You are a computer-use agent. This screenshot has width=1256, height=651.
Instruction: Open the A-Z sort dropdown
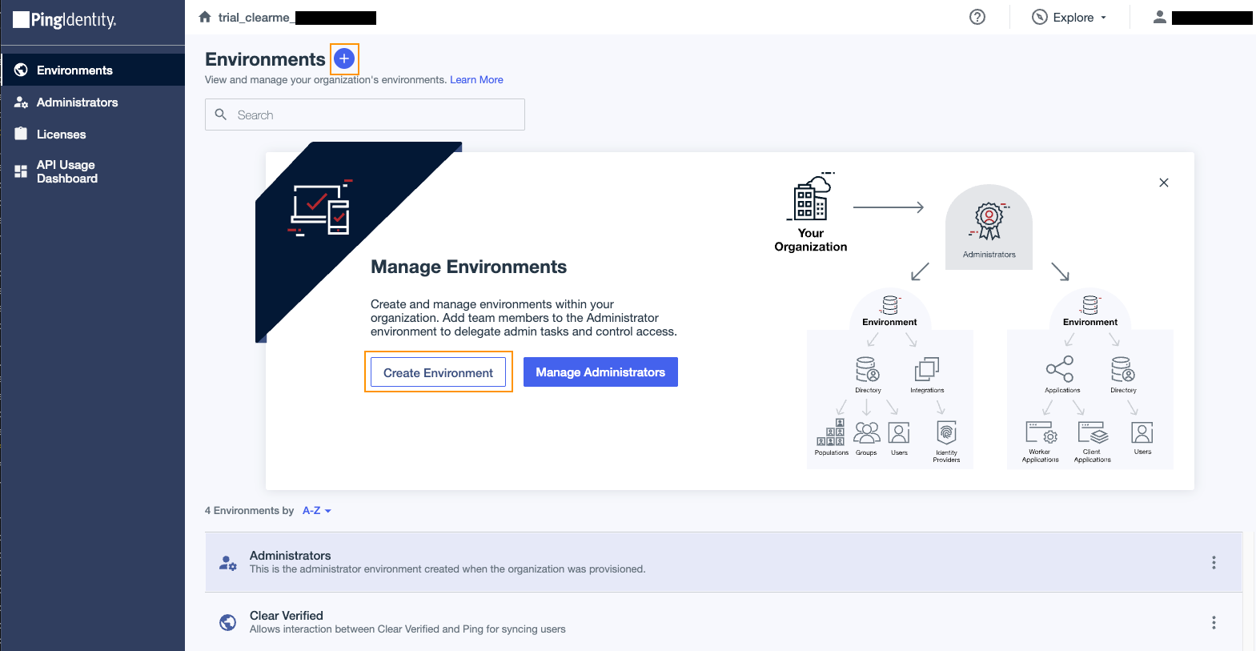click(x=317, y=510)
